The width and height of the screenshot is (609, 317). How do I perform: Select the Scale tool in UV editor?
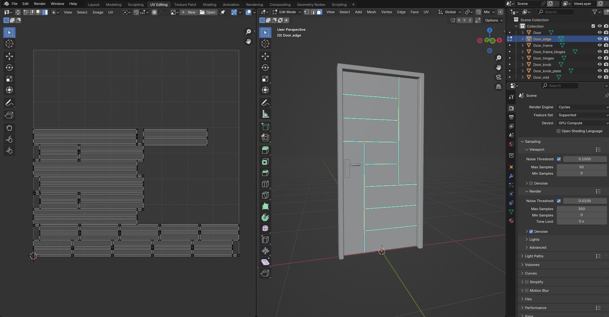(9, 79)
